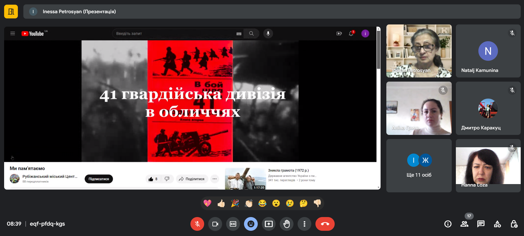Open host controls lock icon

[x=514, y=224]
